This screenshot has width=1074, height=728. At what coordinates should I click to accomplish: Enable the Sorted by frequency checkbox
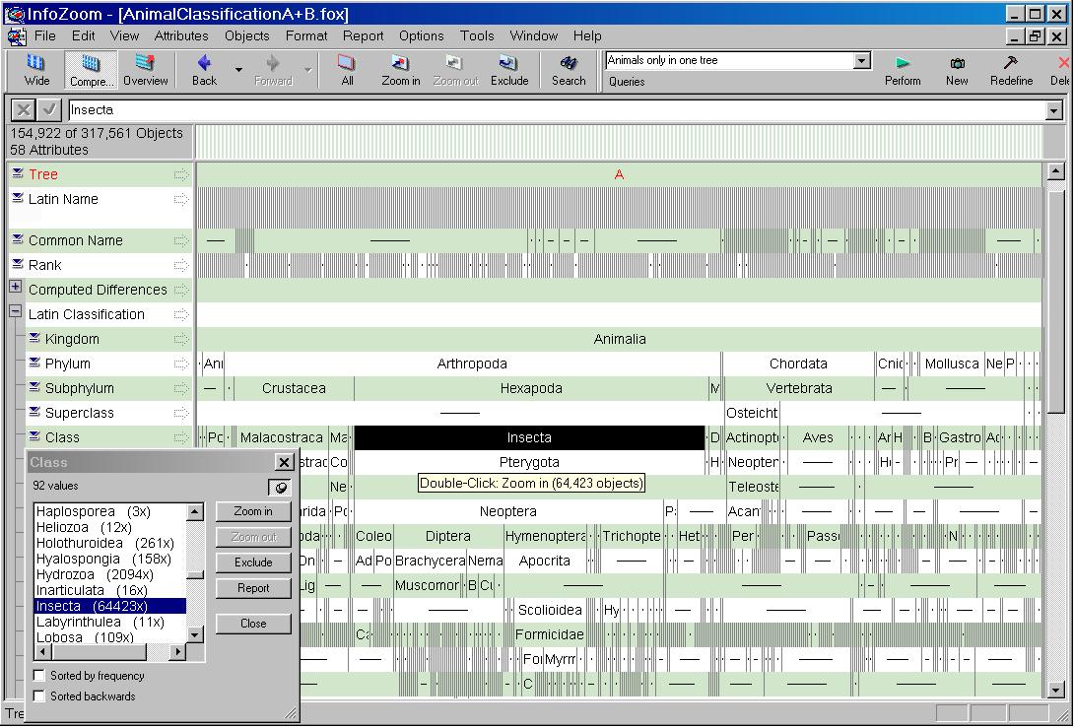pos(40,676)
